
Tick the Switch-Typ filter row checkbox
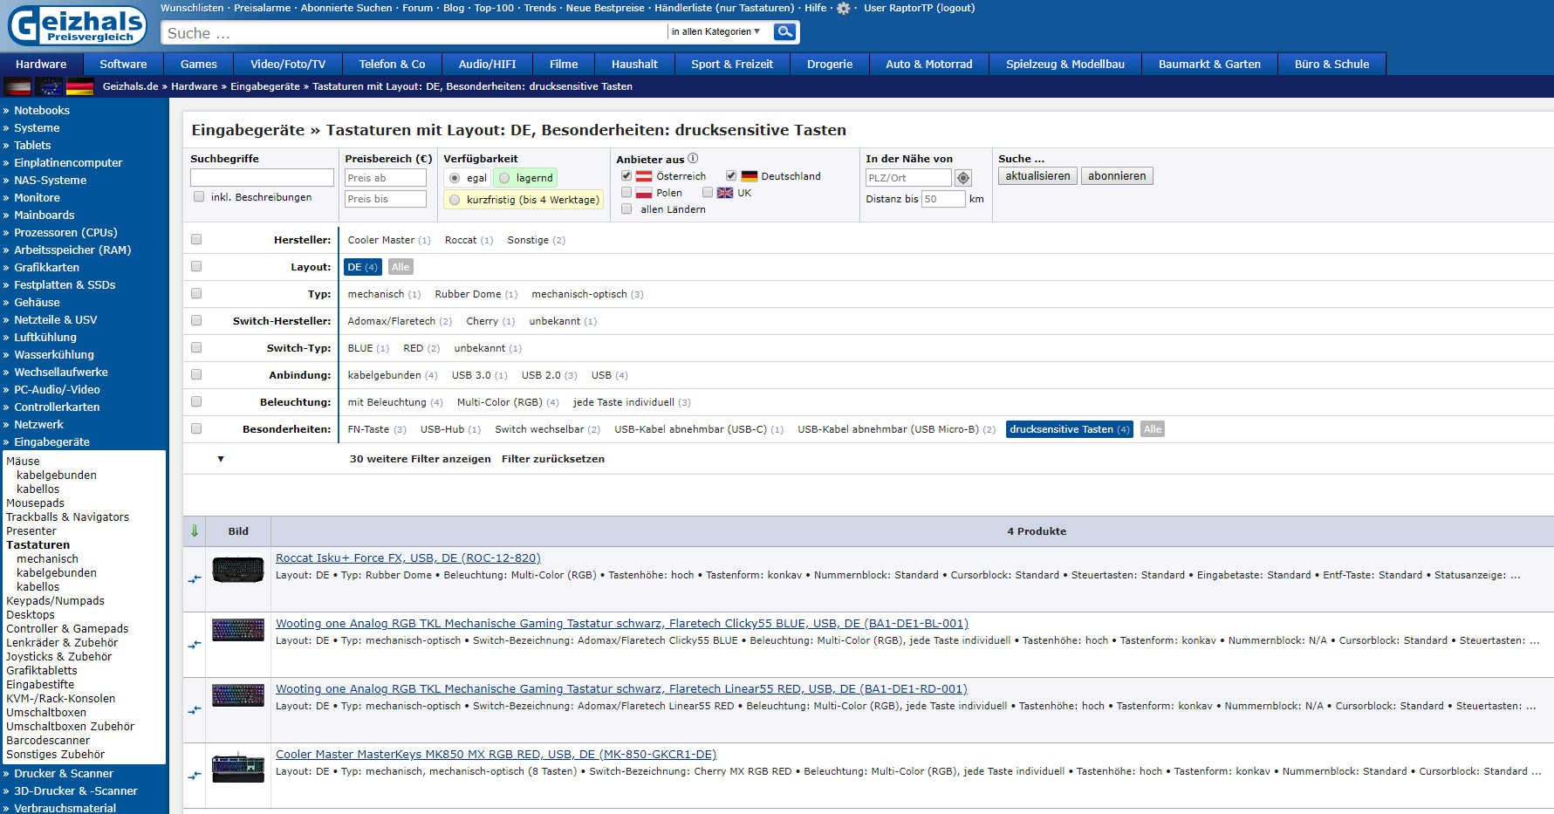(x=196, y=347)
